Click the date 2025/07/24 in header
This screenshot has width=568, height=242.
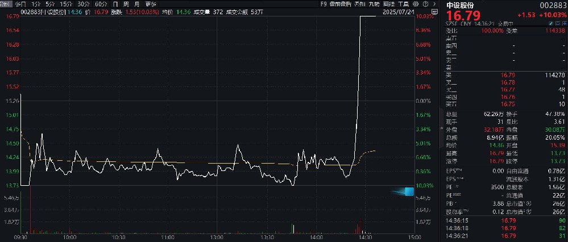click(x=399, y=11)
